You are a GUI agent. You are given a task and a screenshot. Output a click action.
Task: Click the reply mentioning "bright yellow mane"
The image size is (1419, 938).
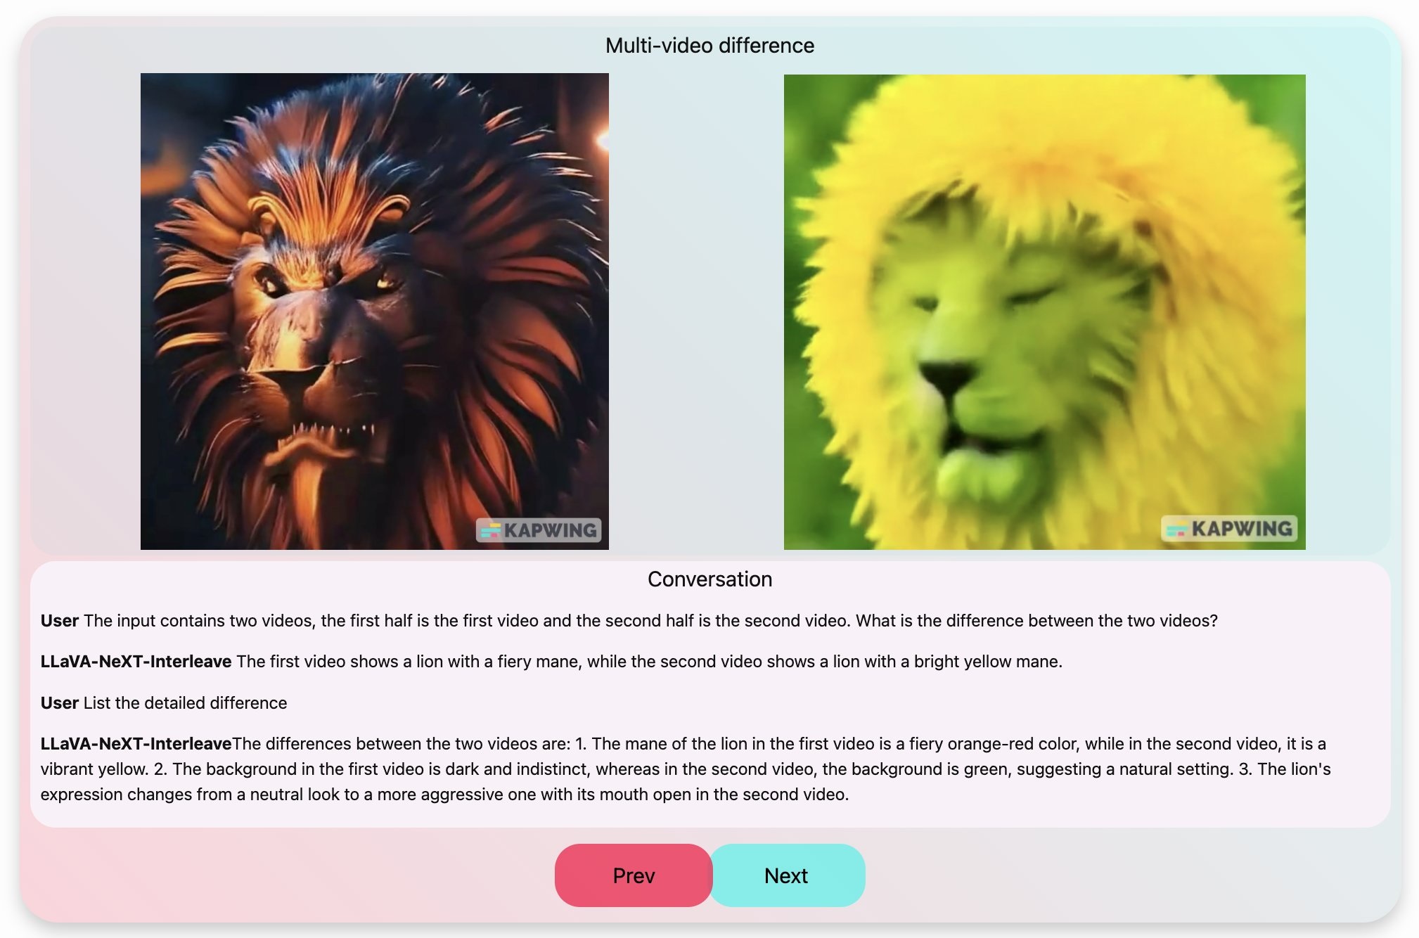648,662
